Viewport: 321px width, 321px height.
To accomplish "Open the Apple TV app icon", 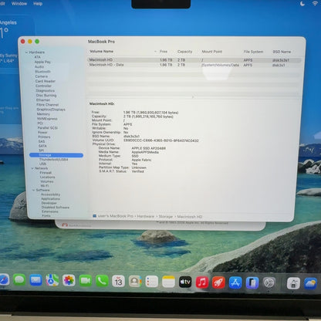I will click(185, 282).
